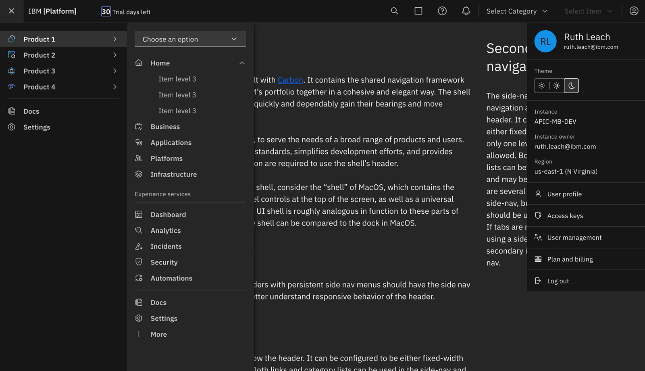Click the Security shield icon

point(139,262)
